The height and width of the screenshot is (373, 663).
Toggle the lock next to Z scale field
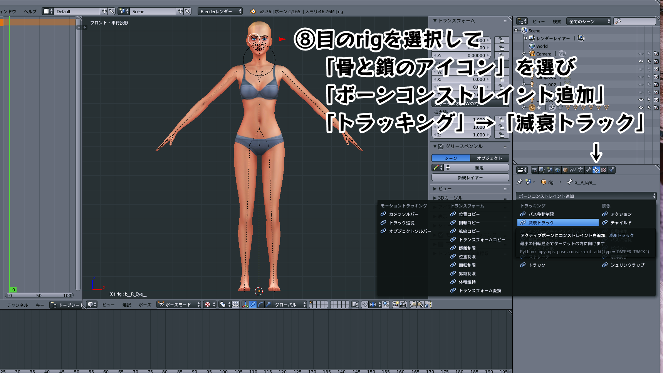click(x=502, y=135)
